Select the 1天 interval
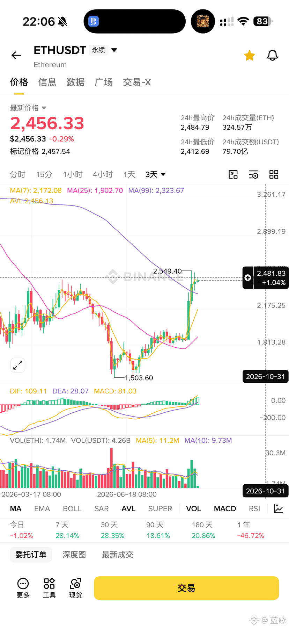The width and height of the screenshot is (289, 629). 129,174
